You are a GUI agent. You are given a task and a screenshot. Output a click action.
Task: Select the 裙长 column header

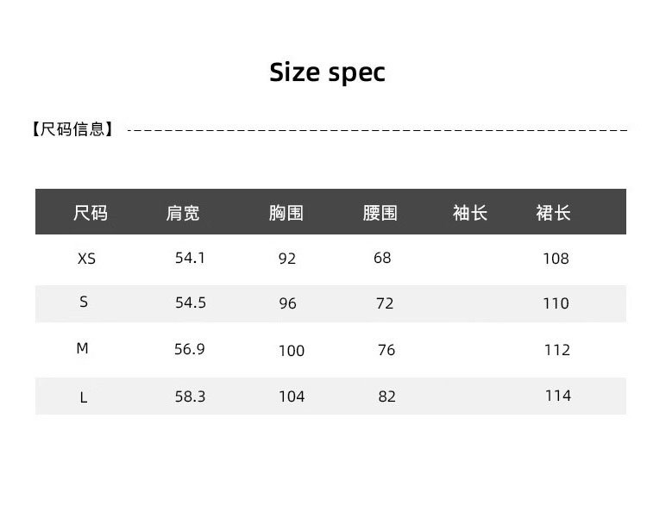(x=553, y=213)
